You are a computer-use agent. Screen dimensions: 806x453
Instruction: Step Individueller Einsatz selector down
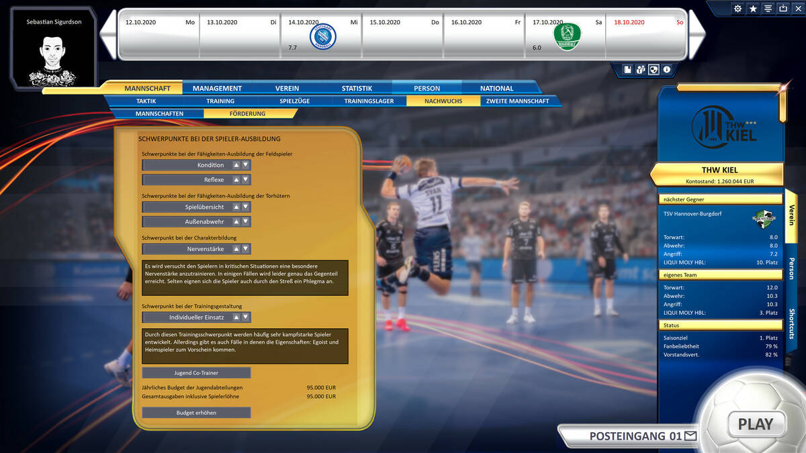click(246, 317)
